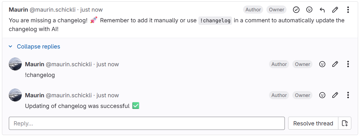Add emoji reaction to top changelog reminder comment
Screen dimensions: 363x138
point(309,10)
